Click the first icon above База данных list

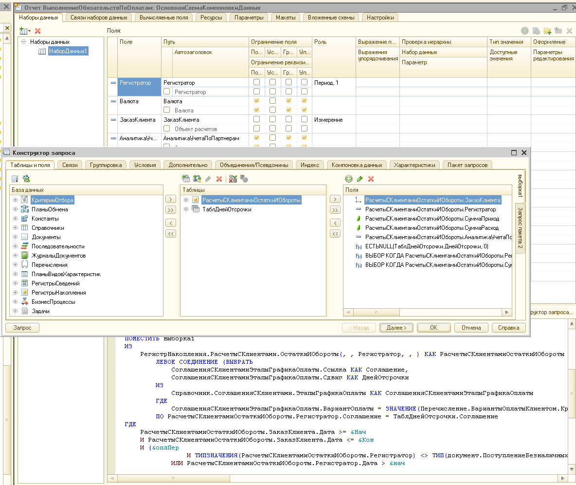(15, 179)
